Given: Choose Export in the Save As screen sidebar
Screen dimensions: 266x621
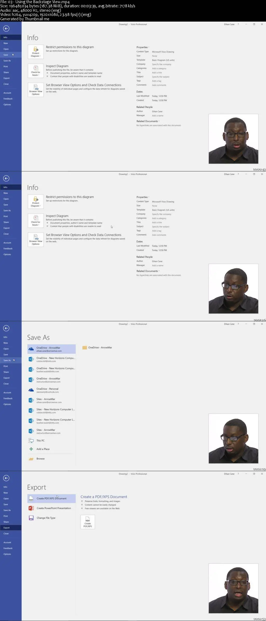Looking at the screenshot, I should pyautogui.click(x=11, y=378).
